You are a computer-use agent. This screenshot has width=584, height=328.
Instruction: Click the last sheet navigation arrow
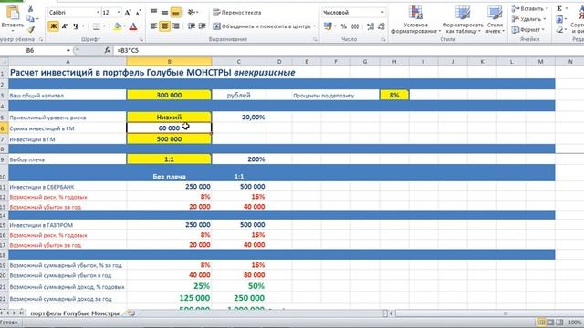click(21, 313)
